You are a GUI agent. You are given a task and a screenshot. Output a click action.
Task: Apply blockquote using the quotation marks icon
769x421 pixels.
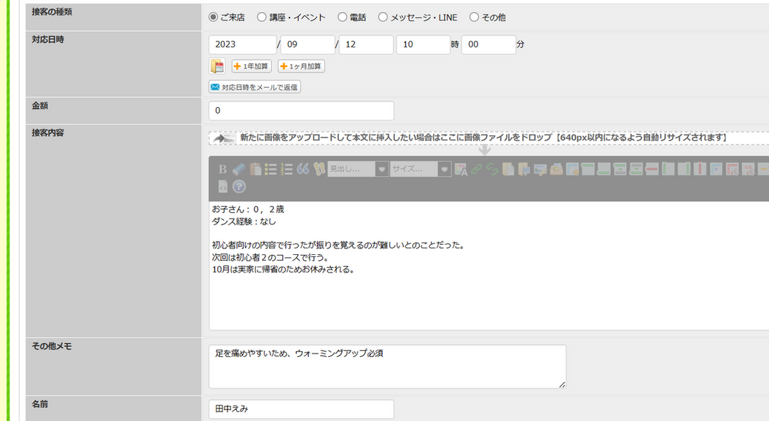303,169
